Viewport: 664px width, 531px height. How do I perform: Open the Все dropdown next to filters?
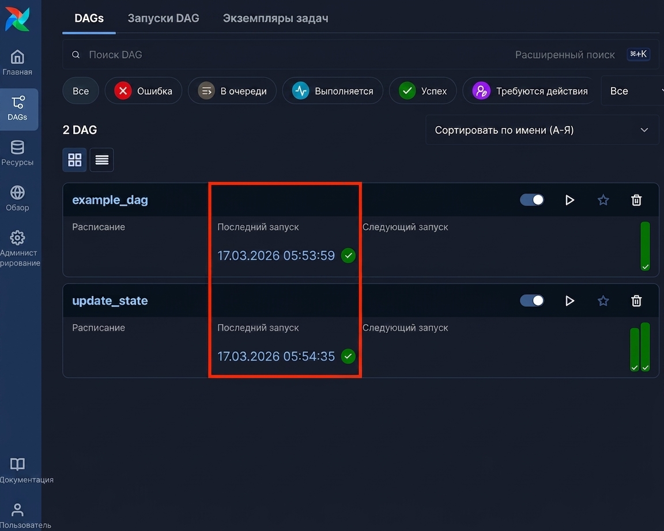click(632, 91)
